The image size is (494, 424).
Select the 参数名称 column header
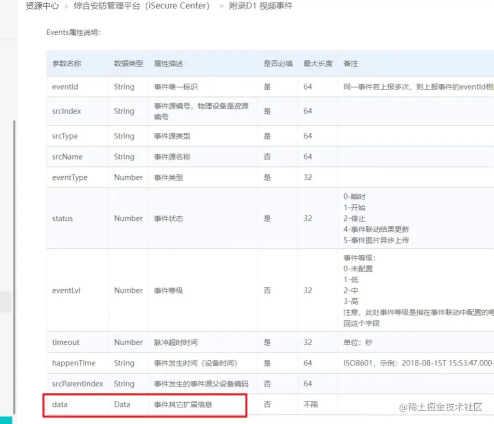67,64
